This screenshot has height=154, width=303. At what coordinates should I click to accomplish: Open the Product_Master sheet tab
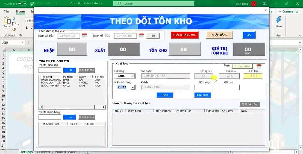point(66,152)
